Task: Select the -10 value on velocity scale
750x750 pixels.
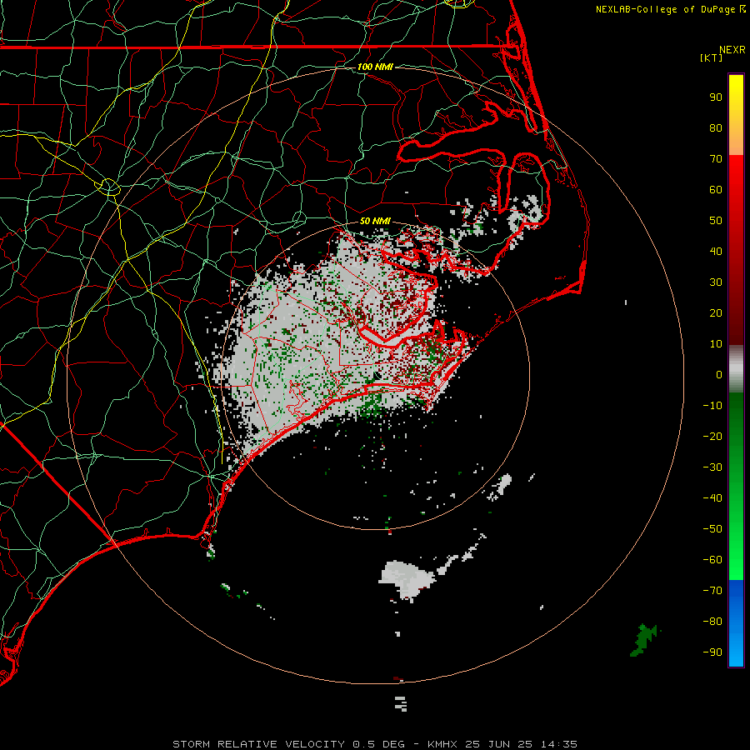Action: (x=712, y=406)
